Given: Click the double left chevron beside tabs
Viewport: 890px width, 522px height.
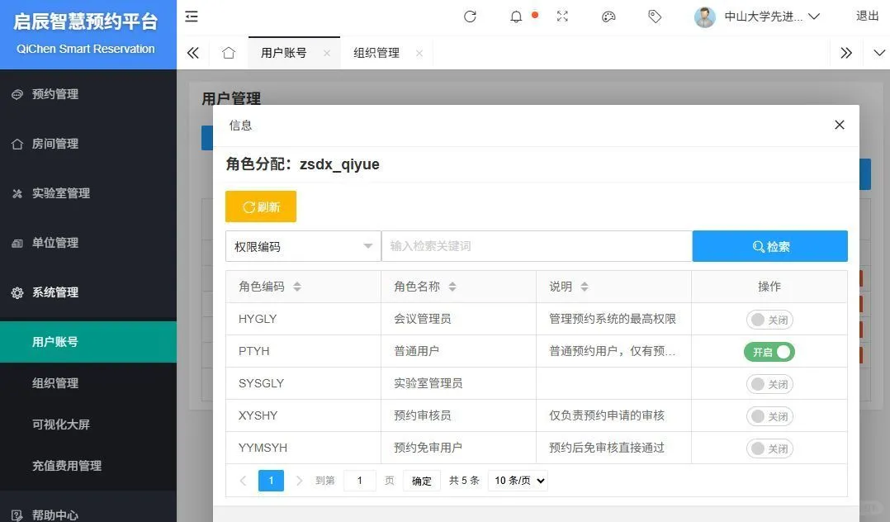Looking at the screenshot, I should [192, 51].
